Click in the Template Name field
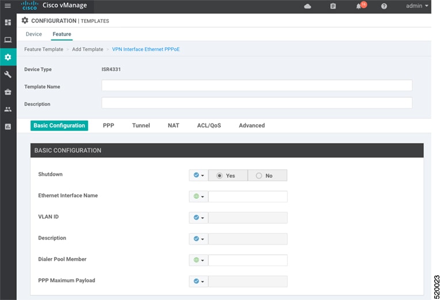 [x=257, y=85]
